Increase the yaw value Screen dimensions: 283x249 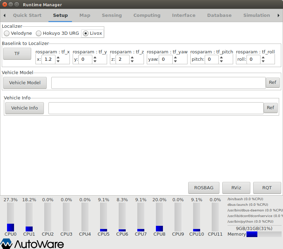(x=175, y=58)
